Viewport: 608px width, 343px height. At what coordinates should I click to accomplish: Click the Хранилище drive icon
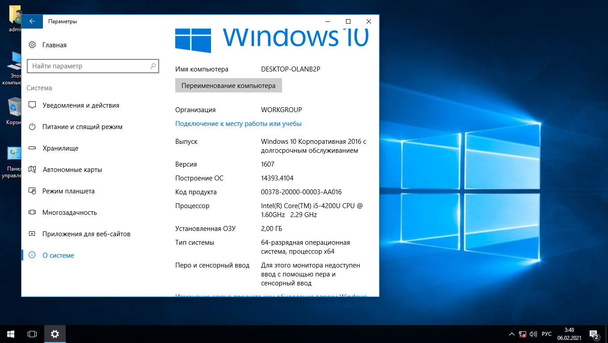pyautogui.click(x=32, y=148)
